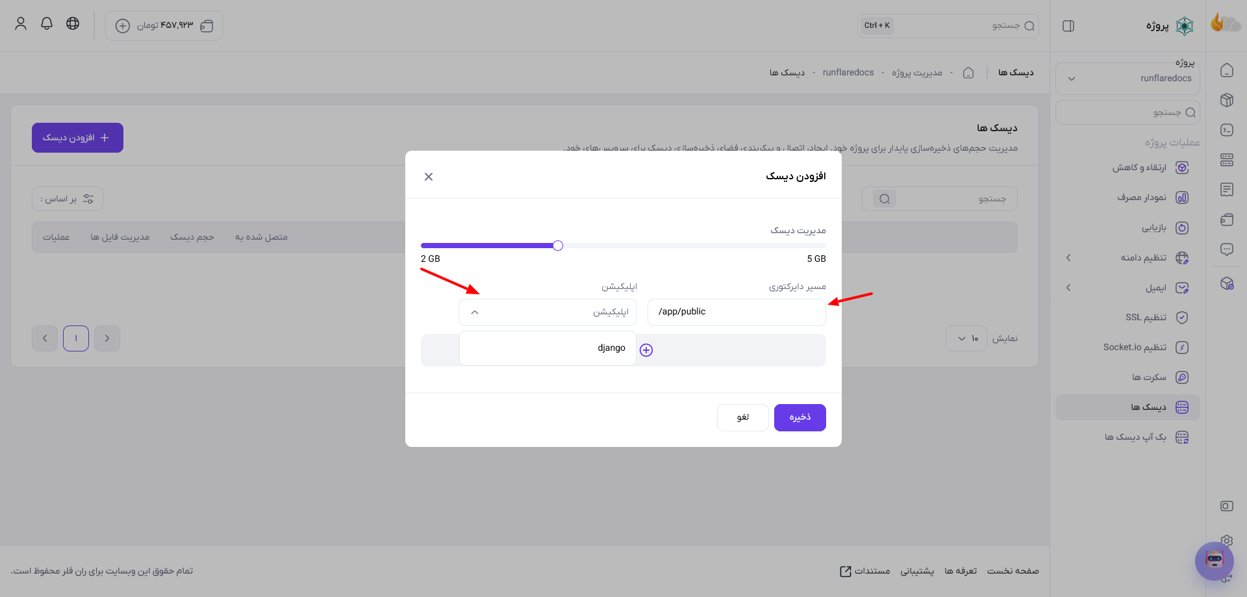Click the ذخیره save button

pos(800,418)
